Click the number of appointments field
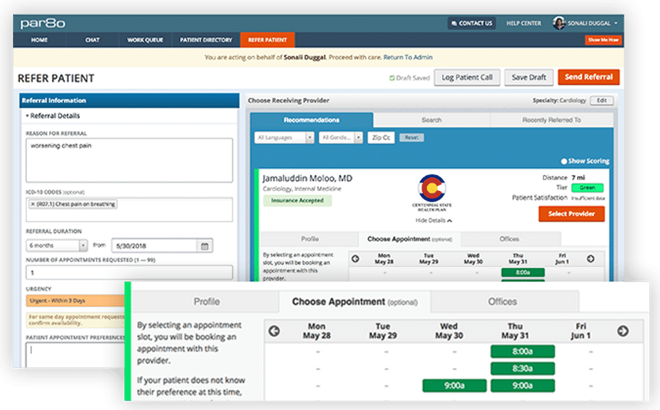Viewport: 660px width, 410px height. 129,273
